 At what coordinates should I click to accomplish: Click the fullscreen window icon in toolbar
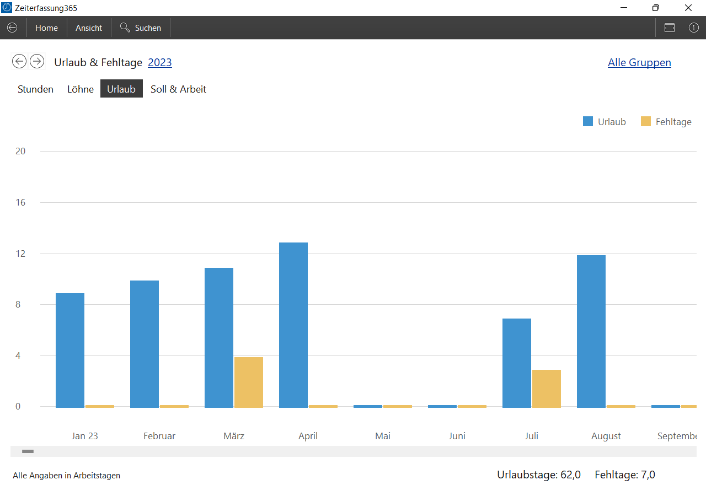670,28
